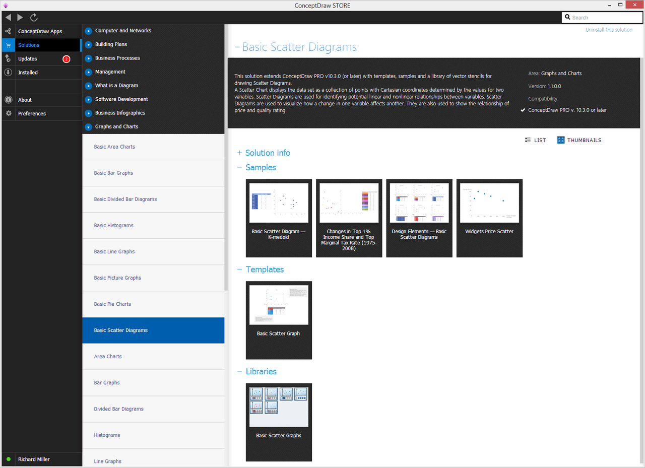Click the refresh icon in toolbar

coord(34,18)
